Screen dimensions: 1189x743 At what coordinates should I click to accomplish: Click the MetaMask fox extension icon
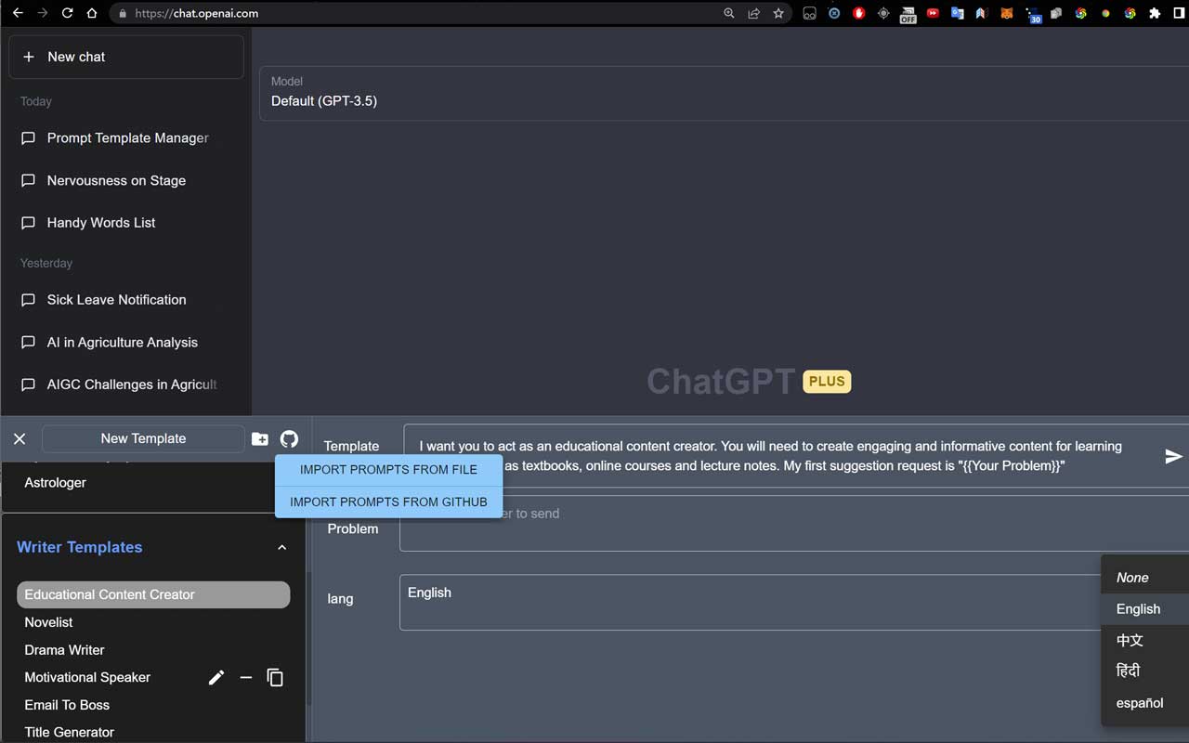(x=1006, y=13)
